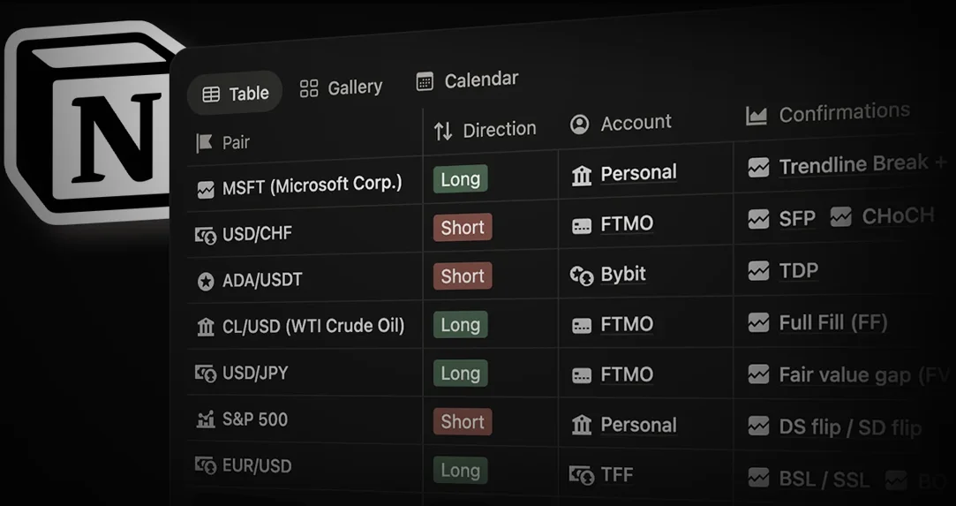The image size is (956, 506).
Task: Click the card icon beside FTMO in USD/CHF row
Action: (x=582, y=226)
